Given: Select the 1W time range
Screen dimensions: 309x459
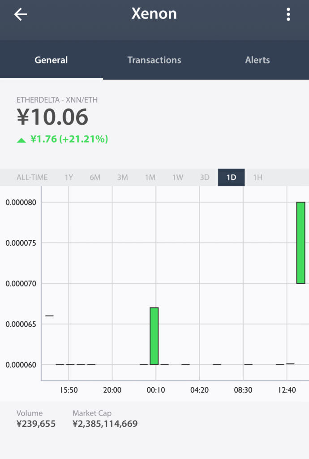Looking at the screenshot, I should pyautogui.click(x=178, y=178).
